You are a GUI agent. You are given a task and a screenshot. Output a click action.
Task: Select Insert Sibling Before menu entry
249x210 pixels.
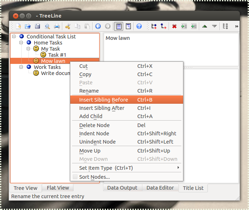point(127,100)
